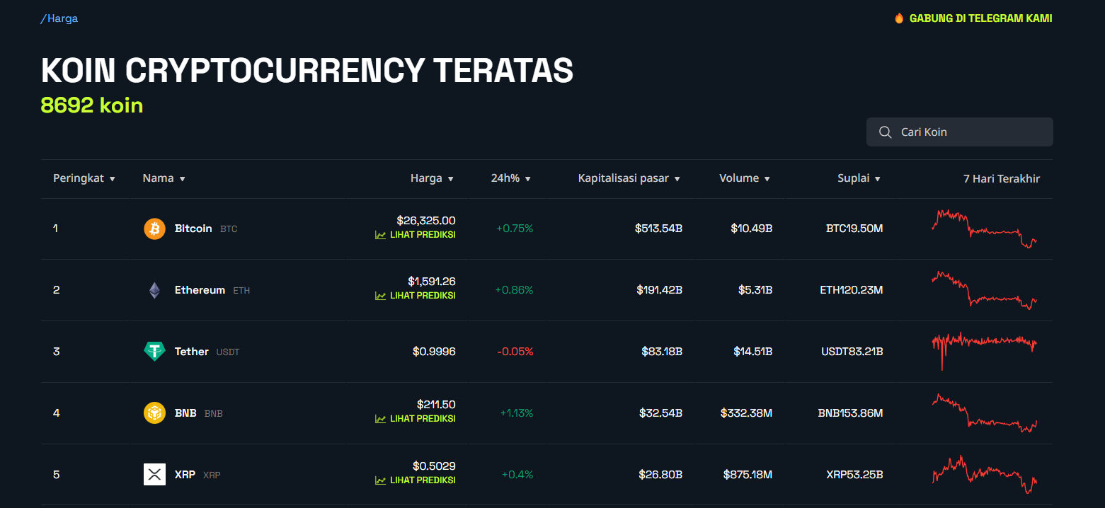The image size is (1105, 508).
Task: Click Tether's market cap $83.18B
Action: [x=662, y=352]
